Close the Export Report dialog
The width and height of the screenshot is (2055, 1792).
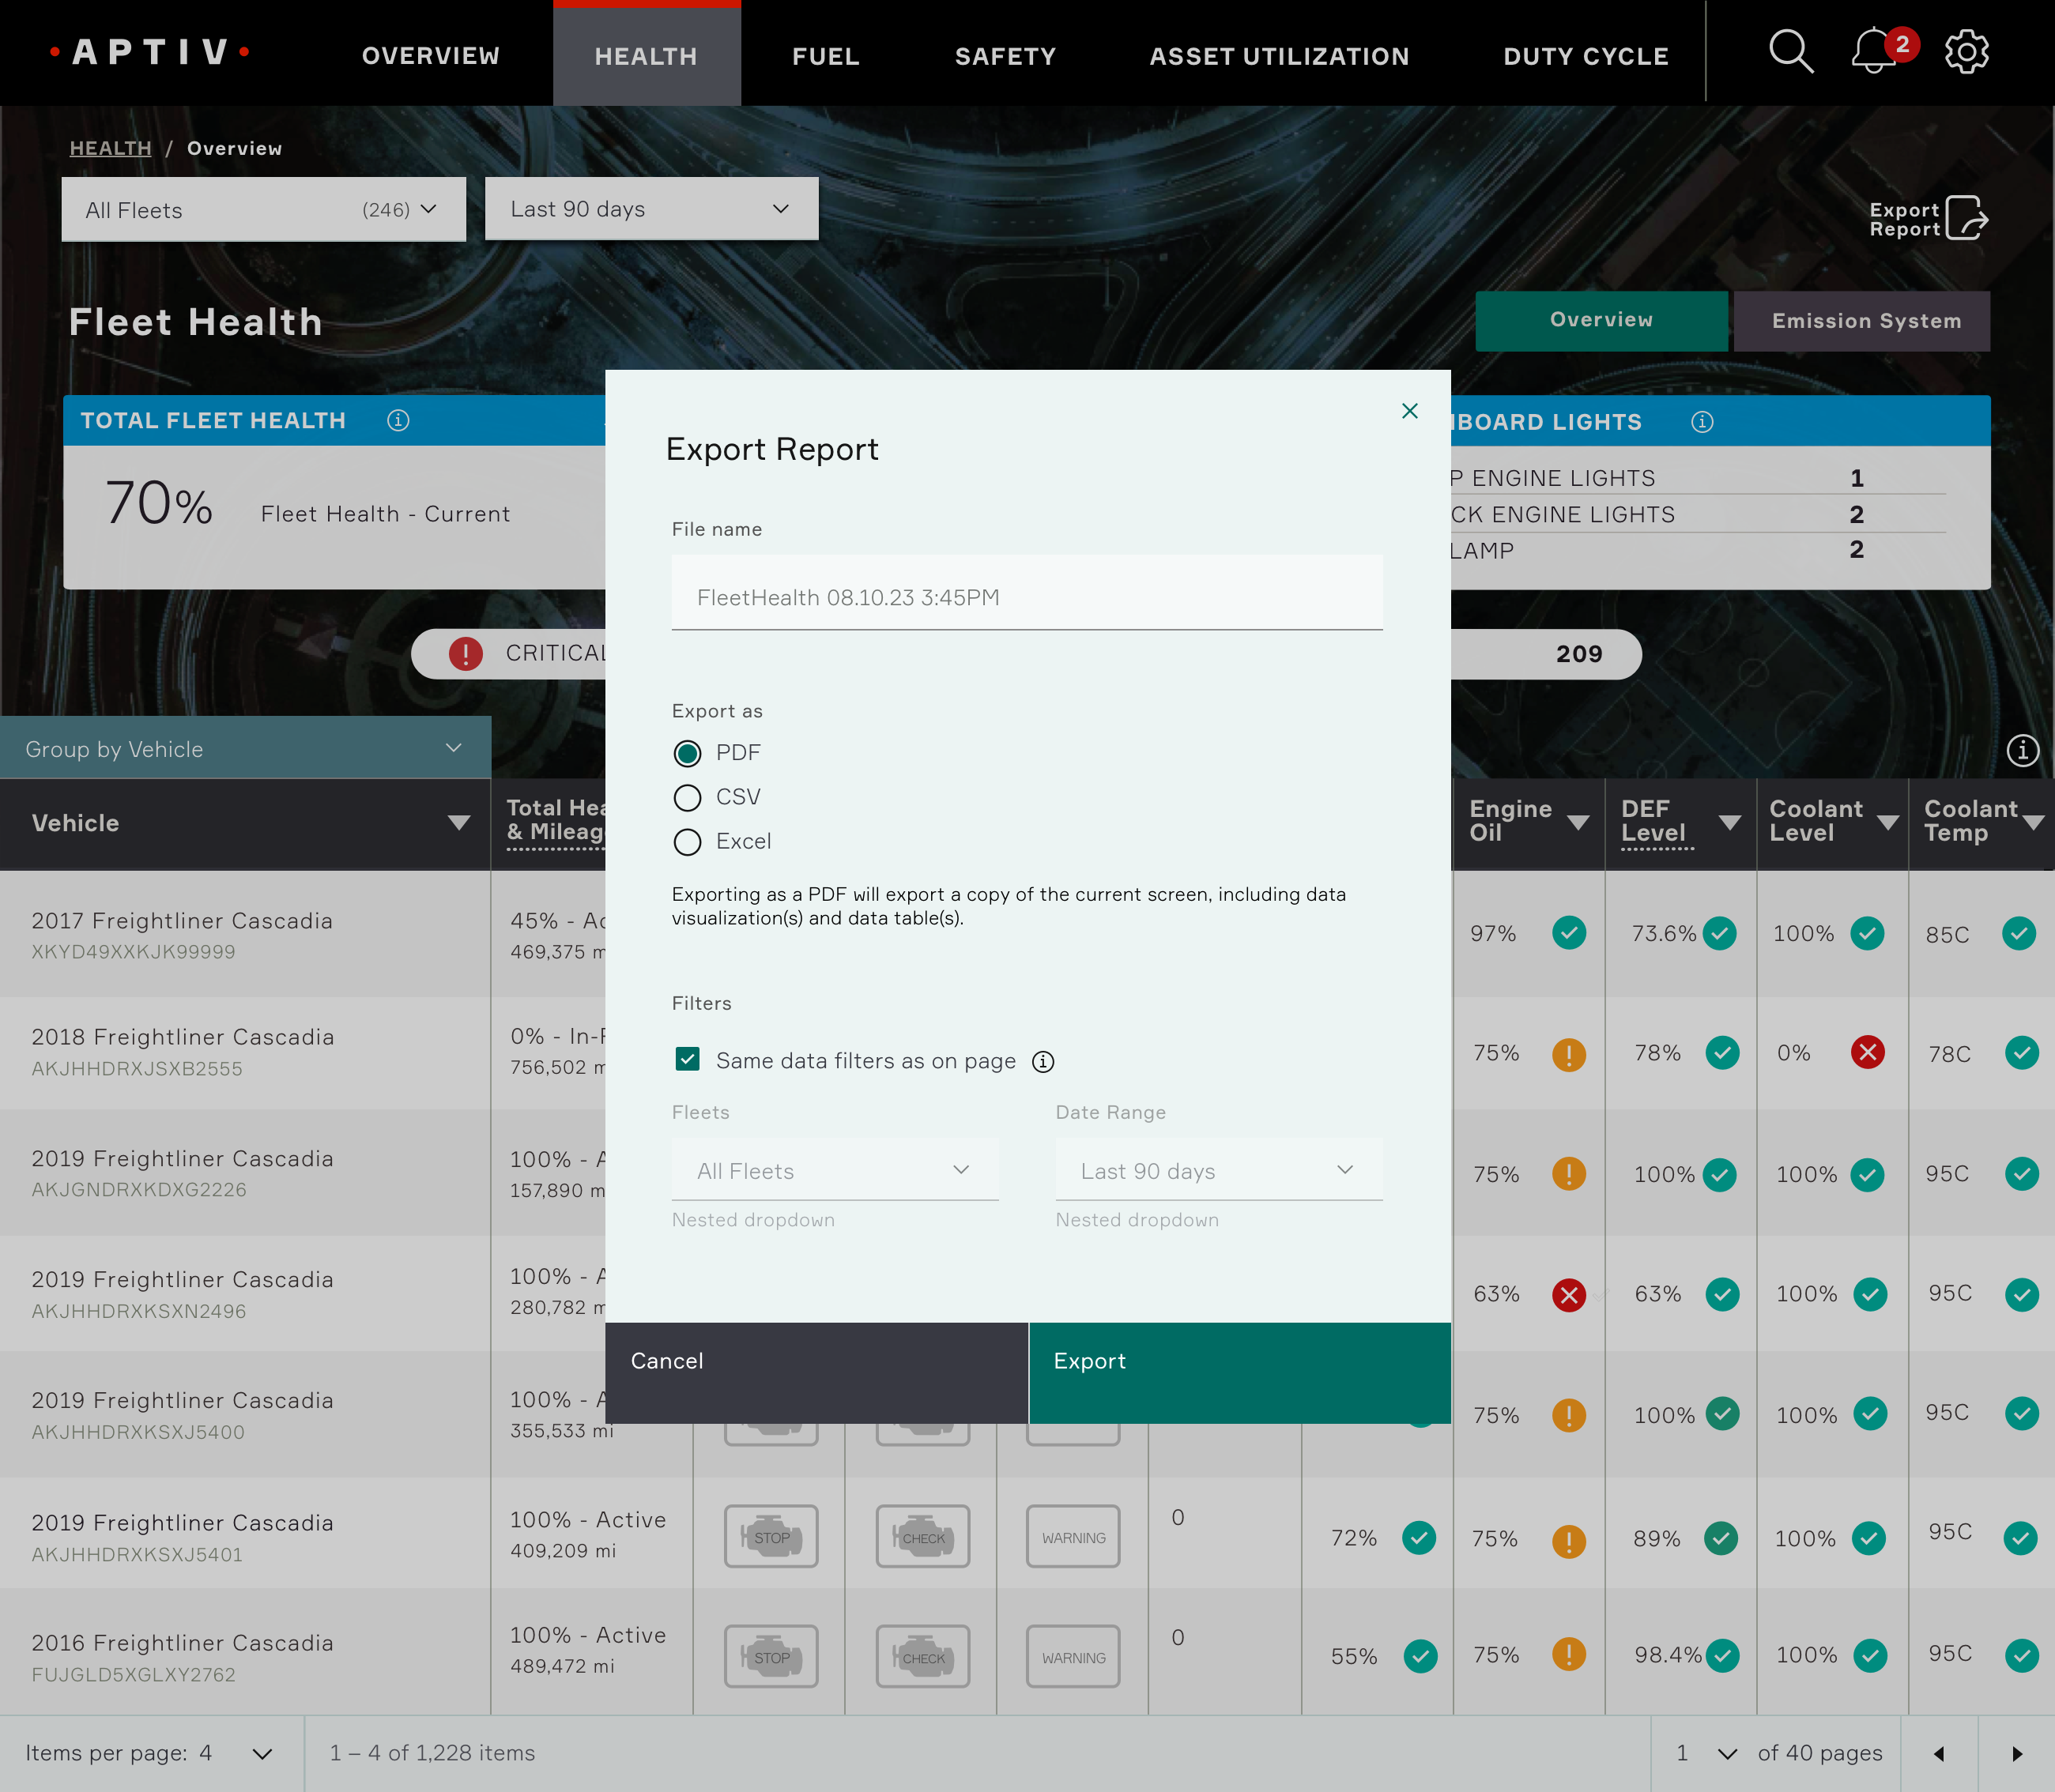(x=1410, y=411)
